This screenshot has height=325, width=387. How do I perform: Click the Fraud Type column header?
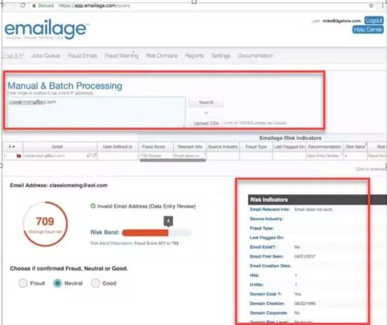(256, 147)
